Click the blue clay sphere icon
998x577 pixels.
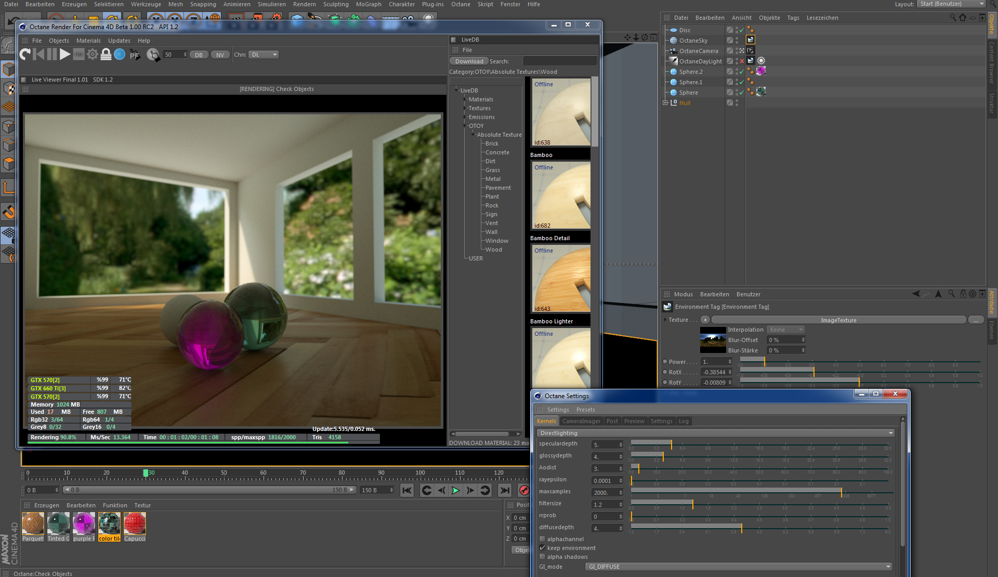click(120, 54)
